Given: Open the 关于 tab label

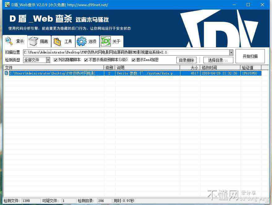Looking at the screenshot, I should coord(116,41).
